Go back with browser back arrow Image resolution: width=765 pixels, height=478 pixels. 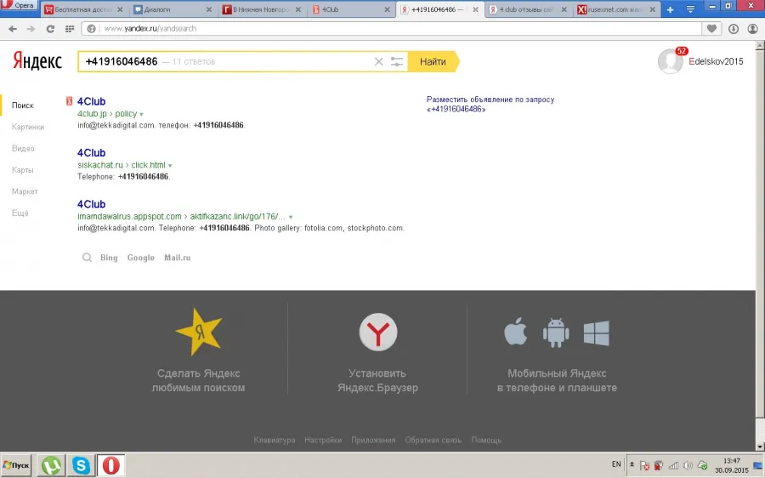point(13,29)
